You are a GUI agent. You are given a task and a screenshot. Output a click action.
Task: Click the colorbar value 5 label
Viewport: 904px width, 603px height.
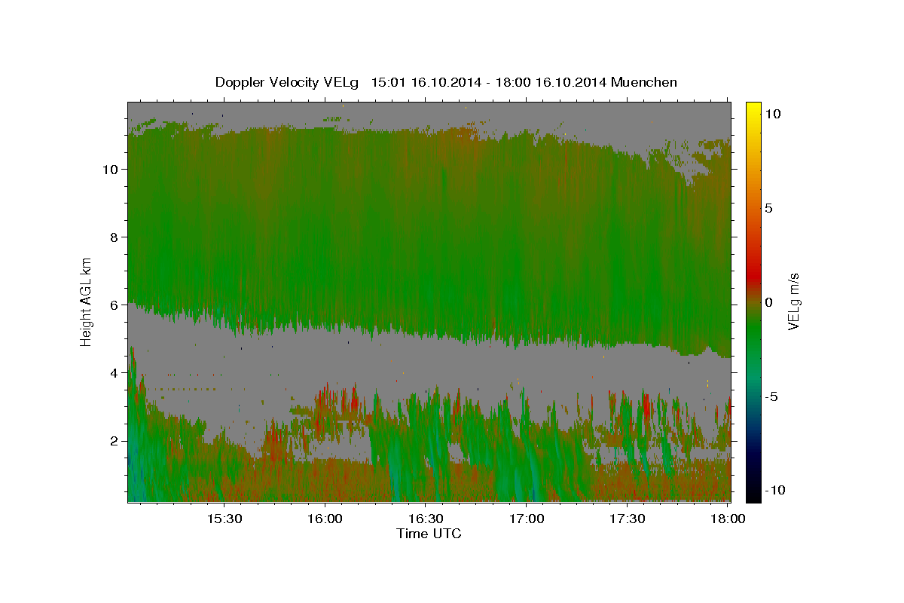tap(768, 207)
